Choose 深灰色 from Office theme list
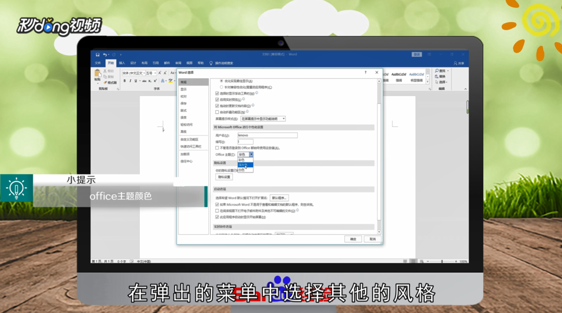 pyautogui.click(x=245, y=165)
